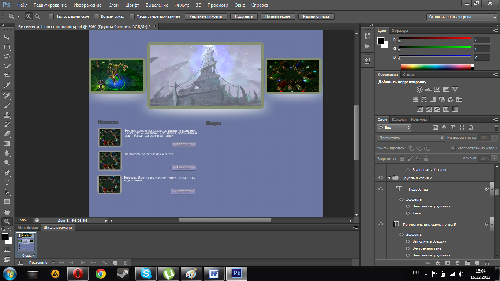Select the Crop tool
The image size is (500, 281).
[x=7, y=76]
